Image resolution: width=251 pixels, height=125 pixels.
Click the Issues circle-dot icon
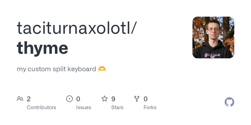click(x=69, y=99)
